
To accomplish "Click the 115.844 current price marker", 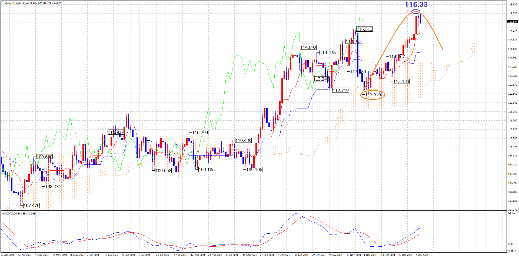I will 512,22.
